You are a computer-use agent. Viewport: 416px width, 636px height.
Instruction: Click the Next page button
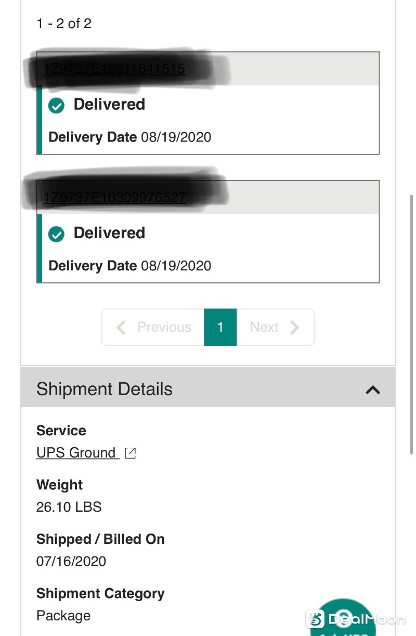[275, 327]
